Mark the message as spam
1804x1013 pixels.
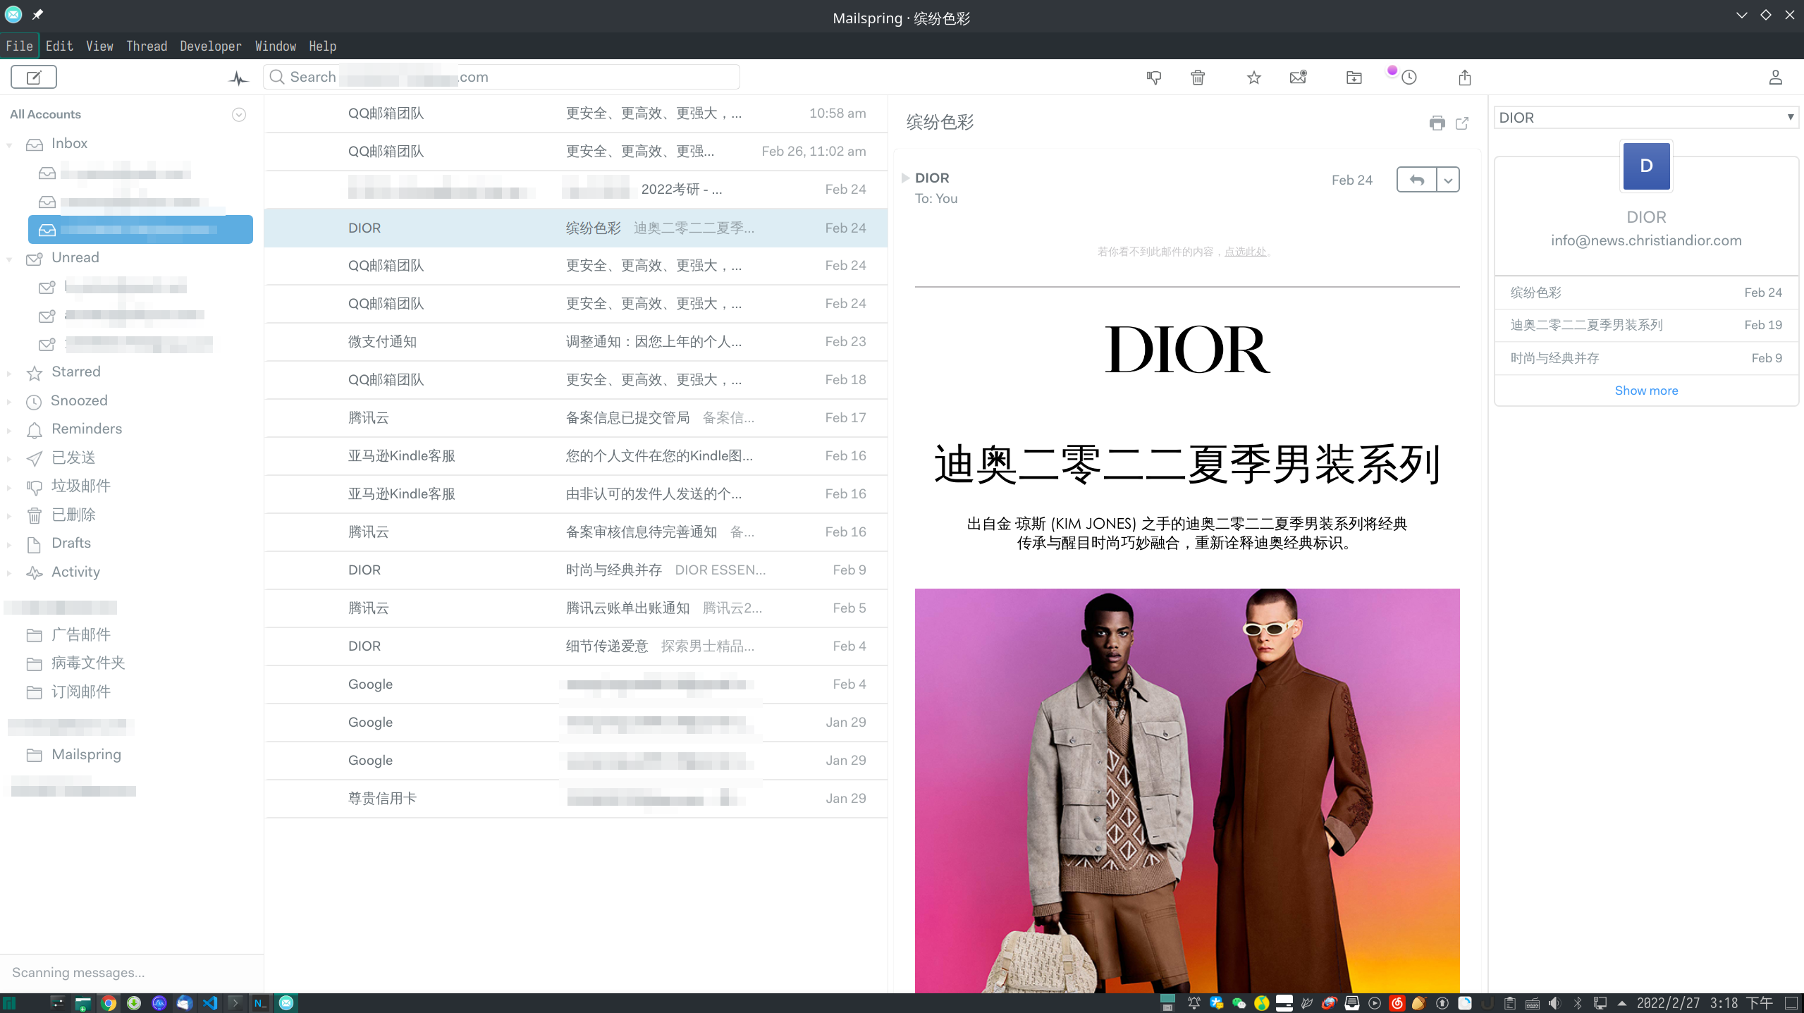tap(1153, 78)
